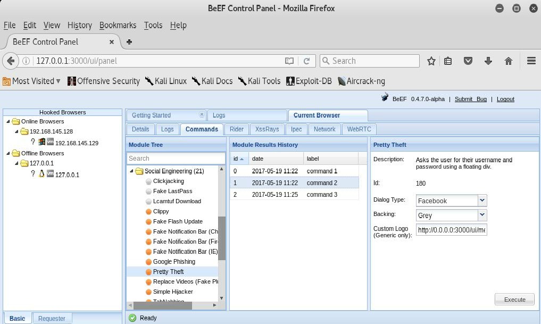
Task: Go to home page icon
Action: click(x=508, y=61)
